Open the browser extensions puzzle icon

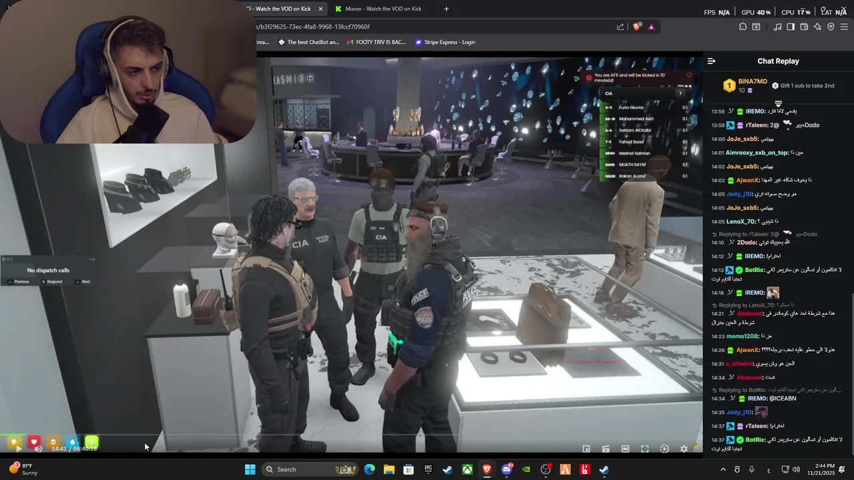[743, 27]
